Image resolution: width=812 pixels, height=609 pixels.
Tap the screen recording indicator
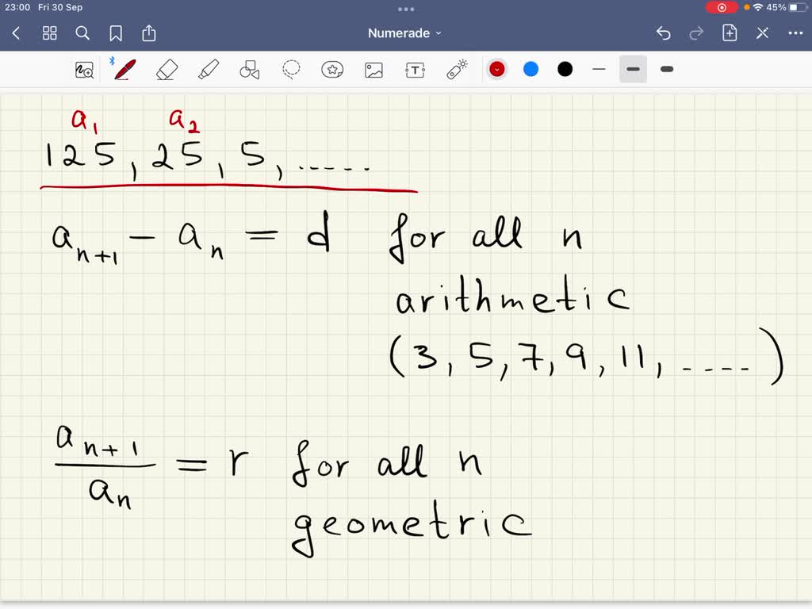[x=722, y=7]
